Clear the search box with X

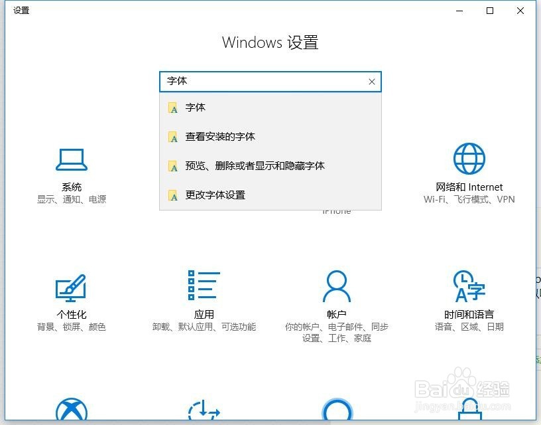[x=371, y=82]
